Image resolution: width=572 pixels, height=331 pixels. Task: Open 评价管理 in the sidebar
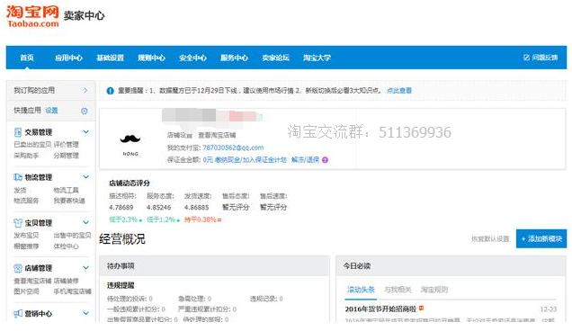66,145
